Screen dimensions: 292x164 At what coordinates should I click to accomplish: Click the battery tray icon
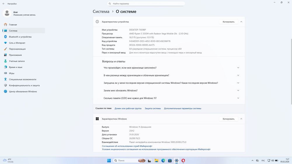click(x=277, y=160)
